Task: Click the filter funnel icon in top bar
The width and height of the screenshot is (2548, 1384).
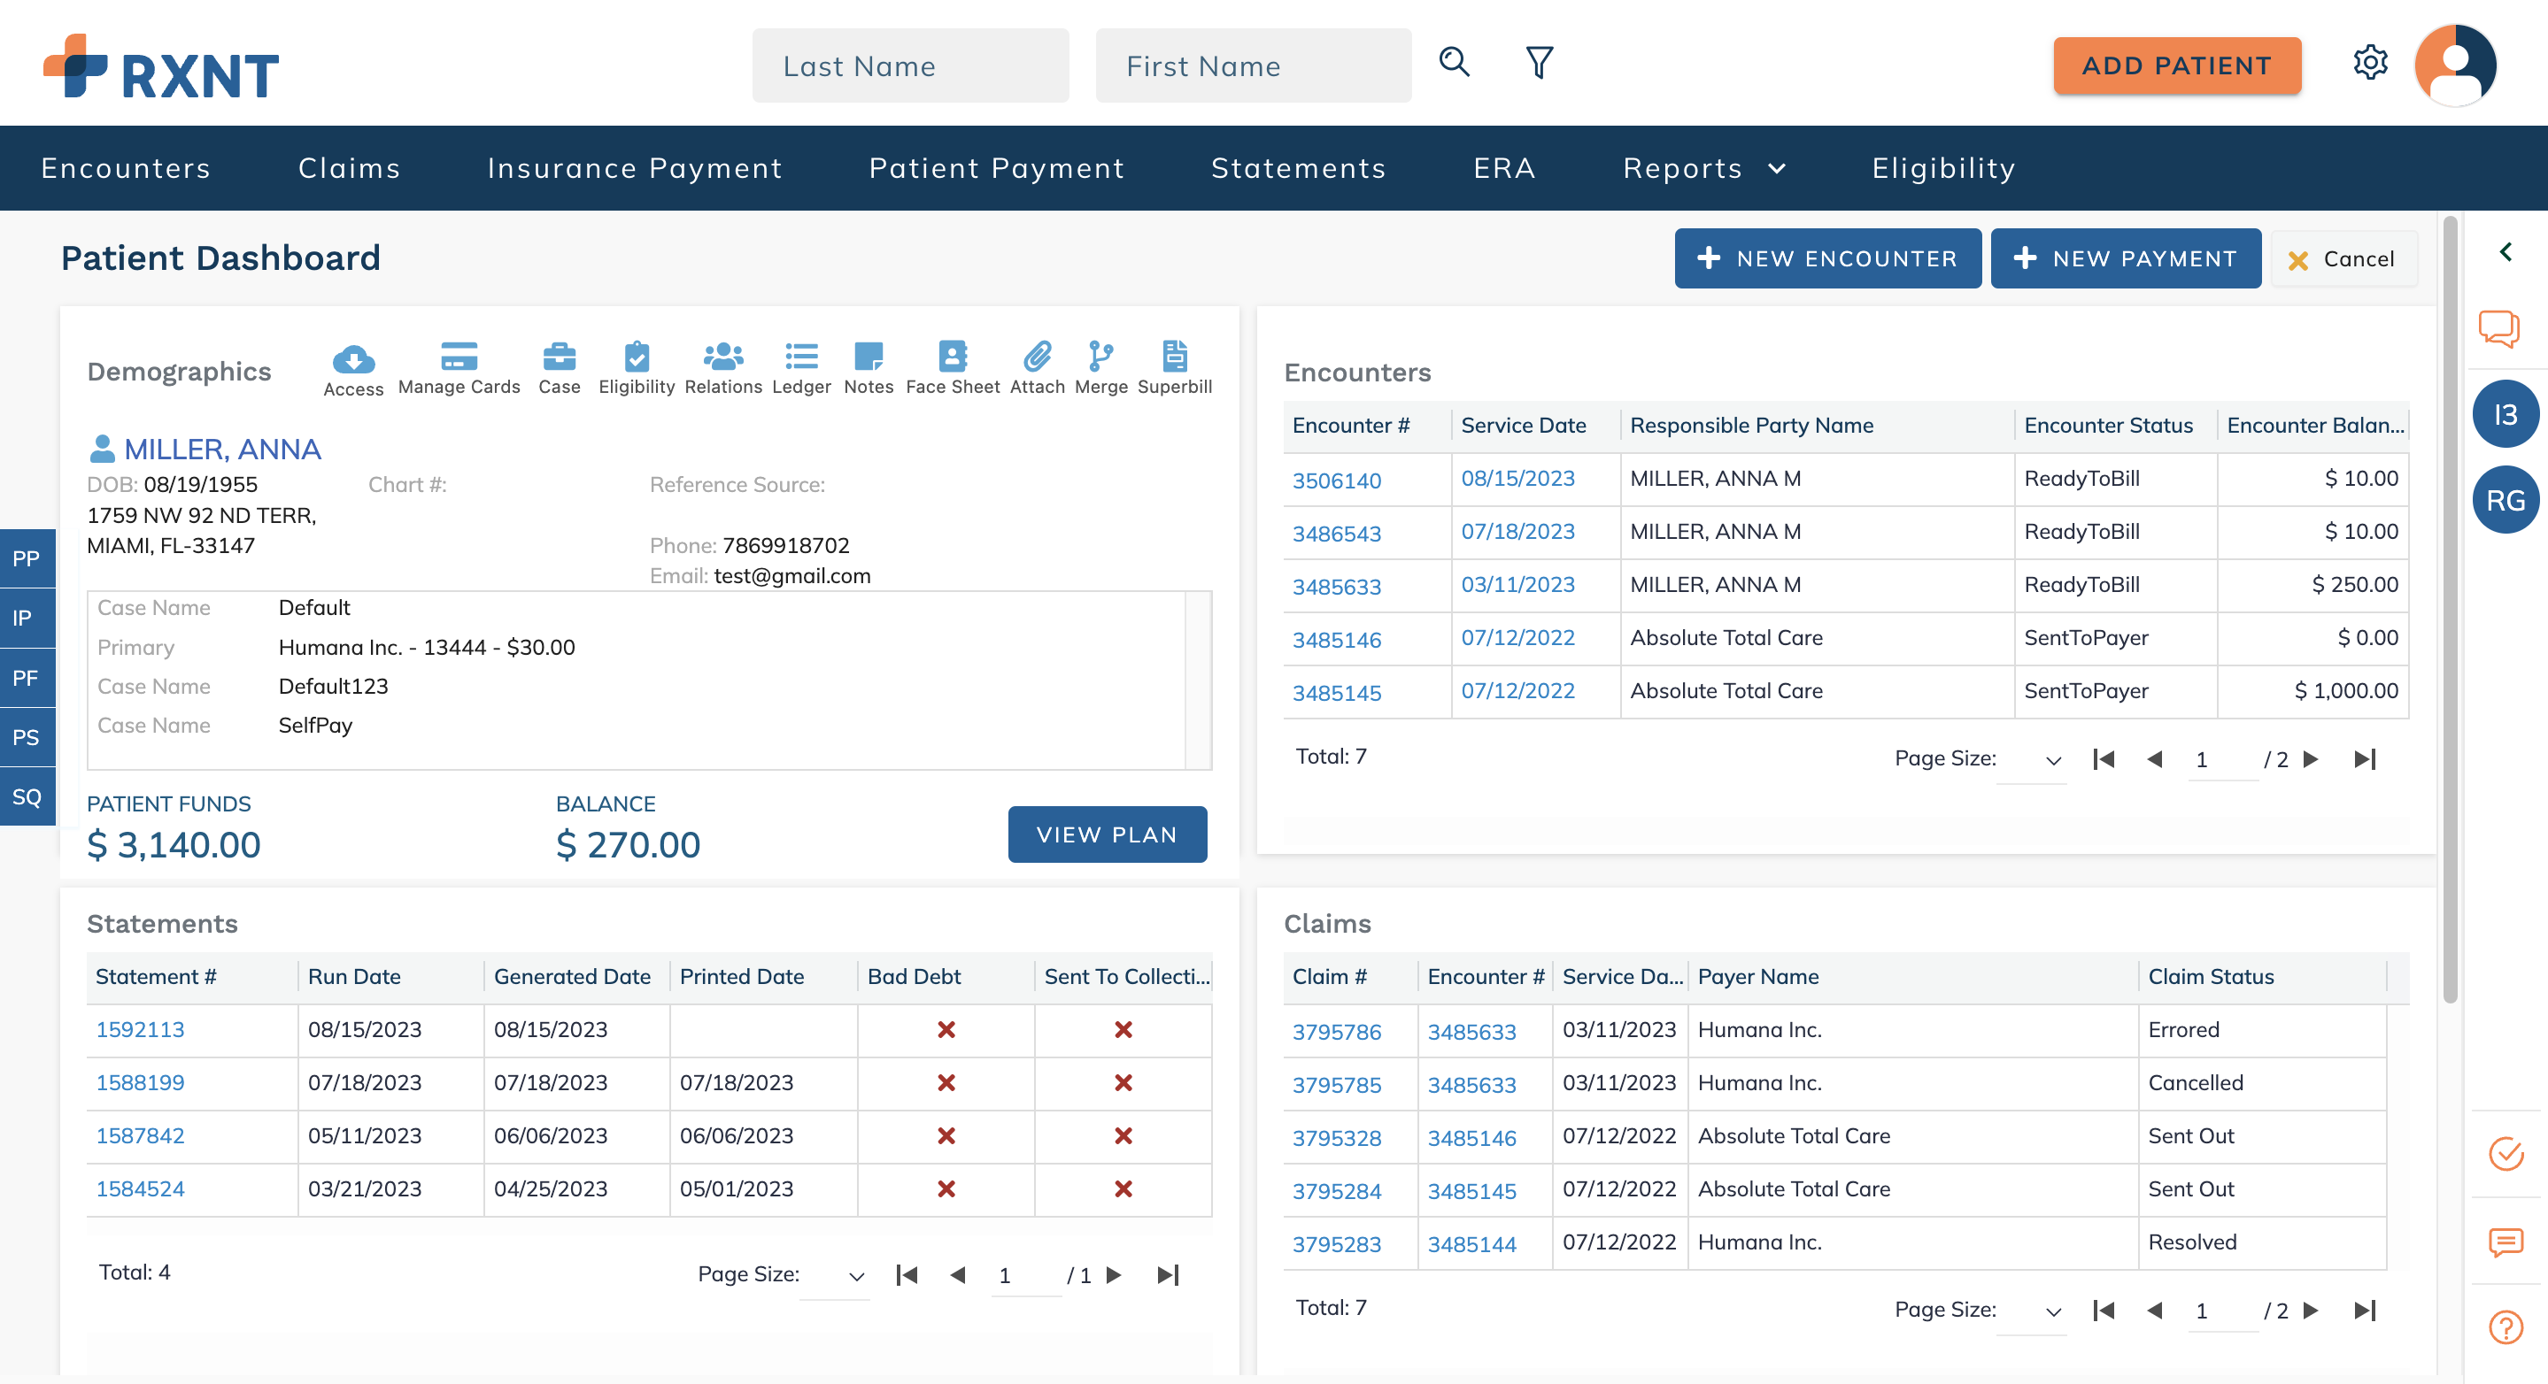Action: tap(1537, 62)
